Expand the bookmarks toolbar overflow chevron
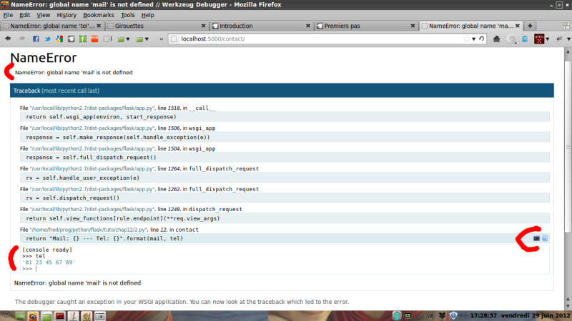 pos(162,39)
